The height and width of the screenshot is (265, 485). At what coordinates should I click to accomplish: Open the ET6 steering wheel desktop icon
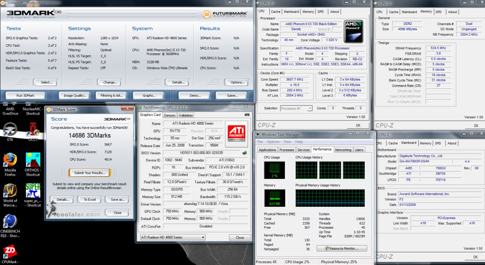coord(10,129)
